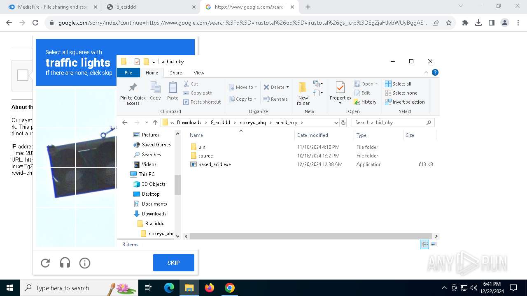Sort by Type column header
The width and height of the screenshot is (527, 296).
378,135
